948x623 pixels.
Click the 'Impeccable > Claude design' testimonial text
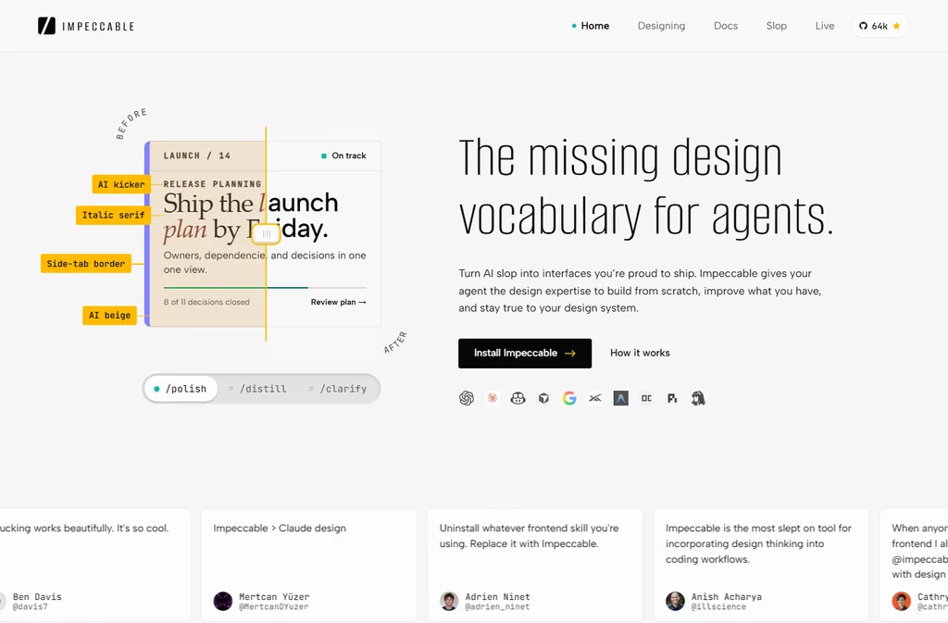[280, 529]
